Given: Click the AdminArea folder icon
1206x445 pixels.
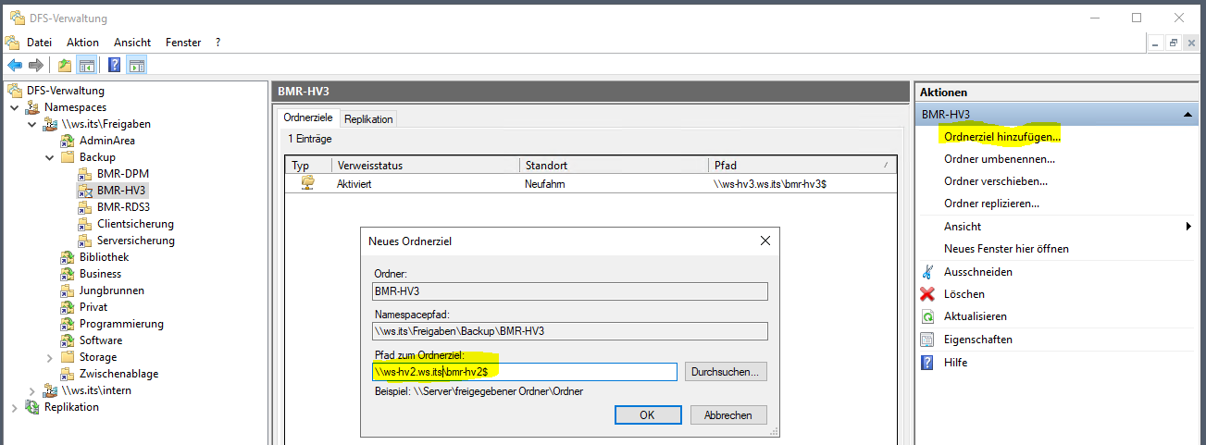Looking at the screenshot, I should 68,141.
